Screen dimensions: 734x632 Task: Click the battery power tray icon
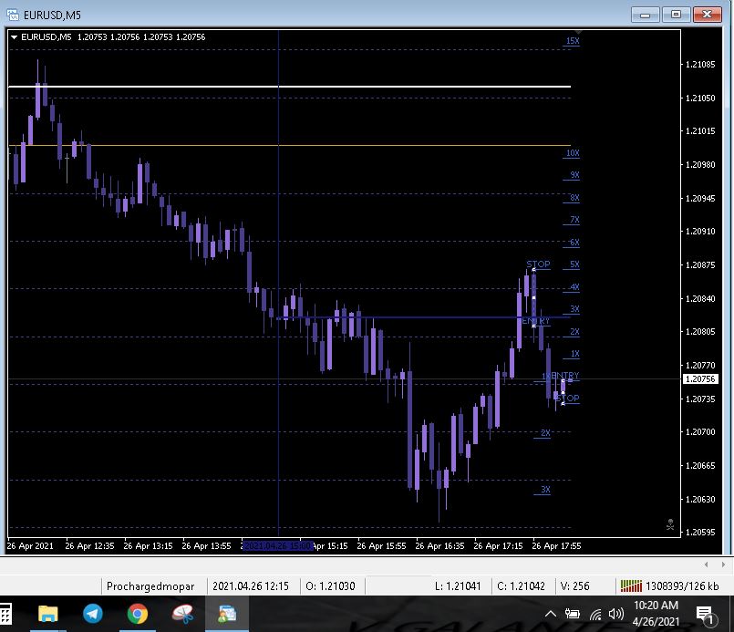coord(572,614)
